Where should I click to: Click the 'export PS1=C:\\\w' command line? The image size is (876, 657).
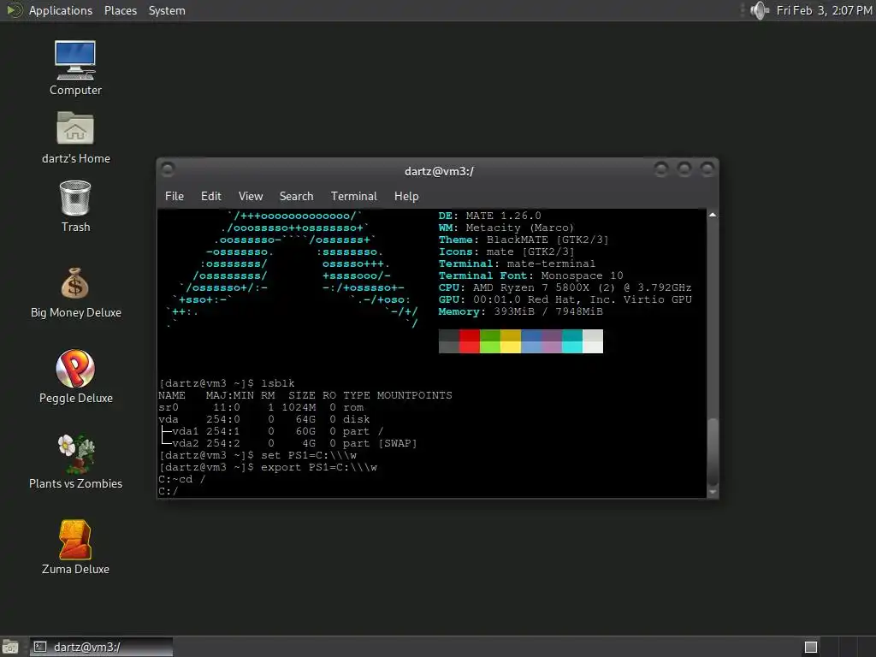pyautogui.click(x=268, y=467)
